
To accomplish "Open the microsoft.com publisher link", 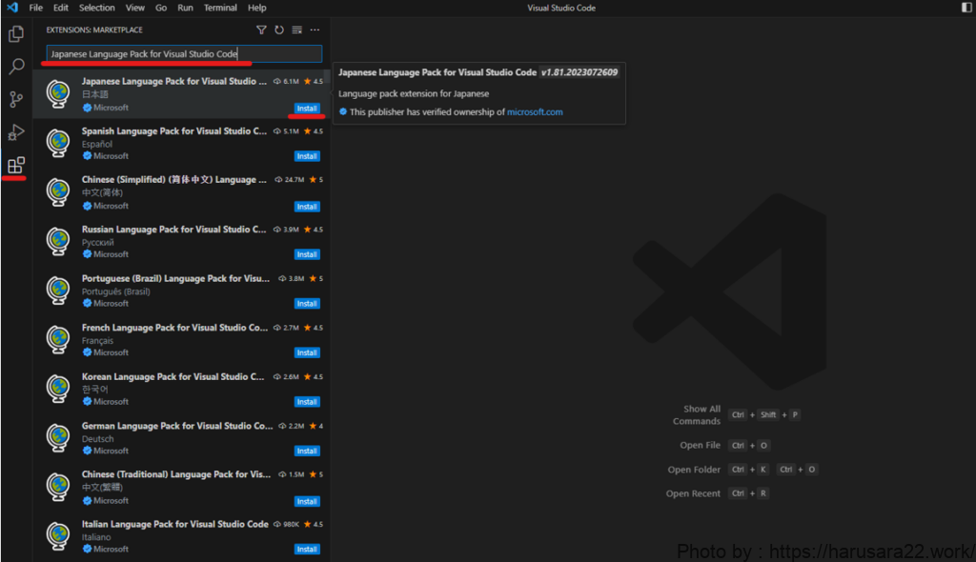I will click(535, 112).
